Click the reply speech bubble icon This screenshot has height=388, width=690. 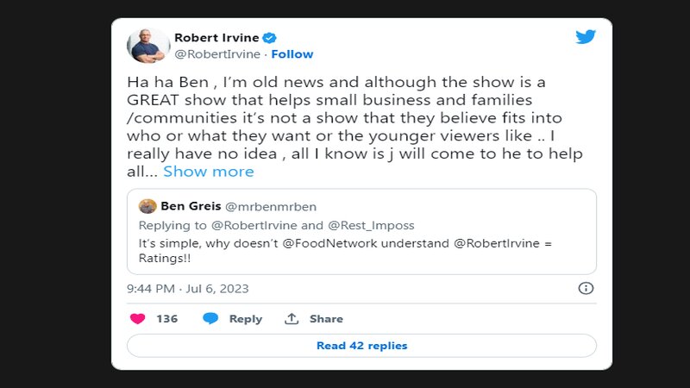point(210,318)
